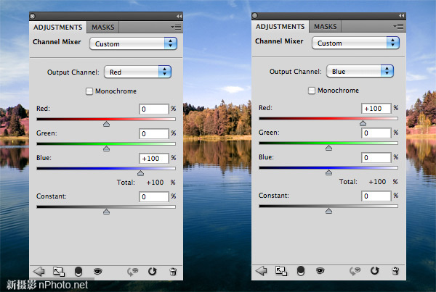Screen dimensions: 436x292
Task: Open Output Channel dropdown showing Red
Action: click(x=137, y=72)
